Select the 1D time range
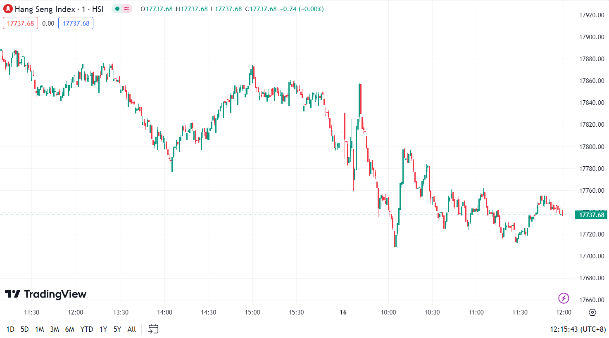609x338 pixels. [10, 329]
